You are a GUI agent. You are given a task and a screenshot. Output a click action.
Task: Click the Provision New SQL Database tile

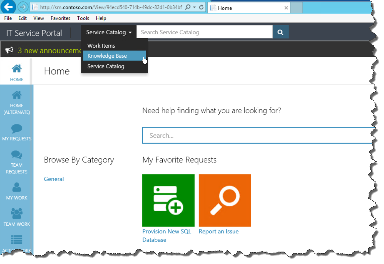[x=168, y=200]
